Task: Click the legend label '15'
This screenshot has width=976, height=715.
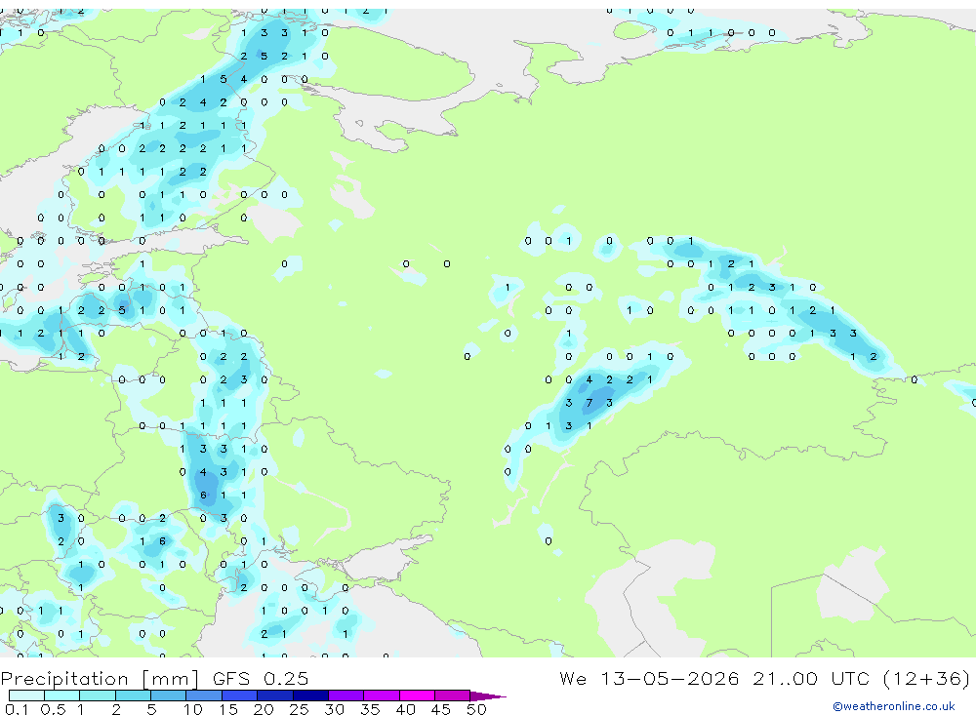Action: [228, 709]
